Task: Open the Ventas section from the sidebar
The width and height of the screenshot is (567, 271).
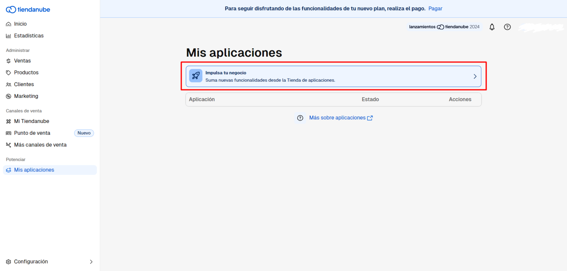Action: point(22,60)
